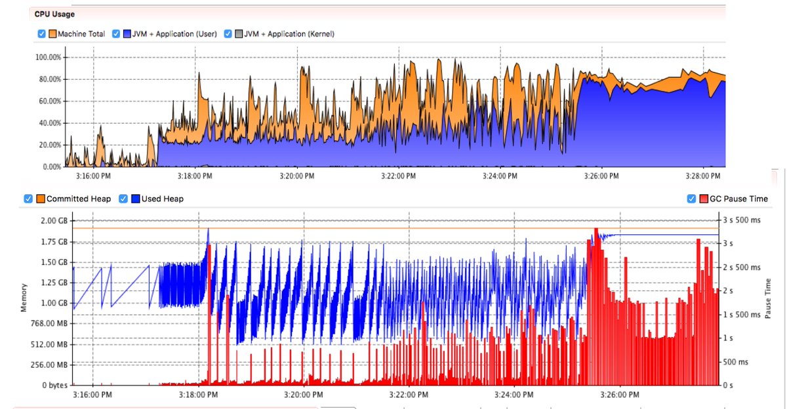Click the orange Machine Total color swatch
The image size is (787, 409).
[52, 33]
